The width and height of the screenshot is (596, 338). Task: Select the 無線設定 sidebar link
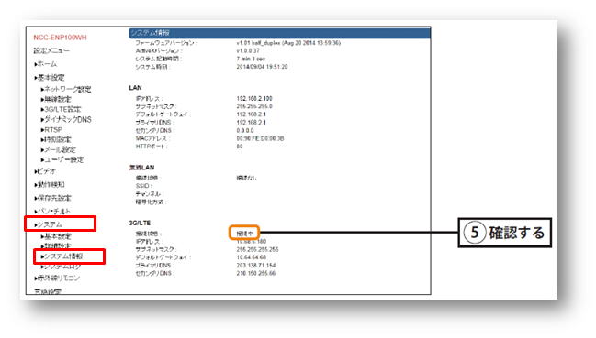coord(56,99)
